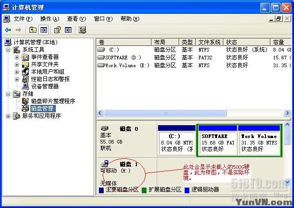Click the 系统工具 tree icon

point(17,50)
